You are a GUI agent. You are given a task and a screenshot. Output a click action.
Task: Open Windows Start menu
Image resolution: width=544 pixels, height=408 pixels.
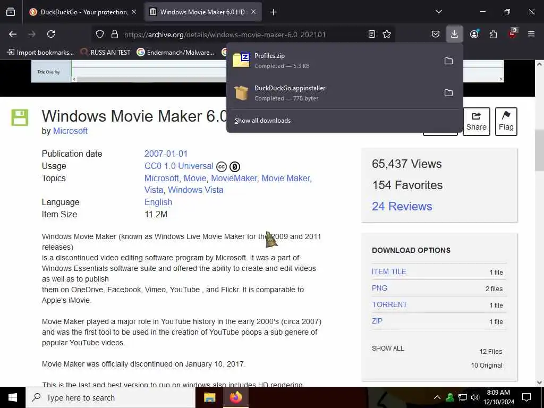click(x=13, y=397)
